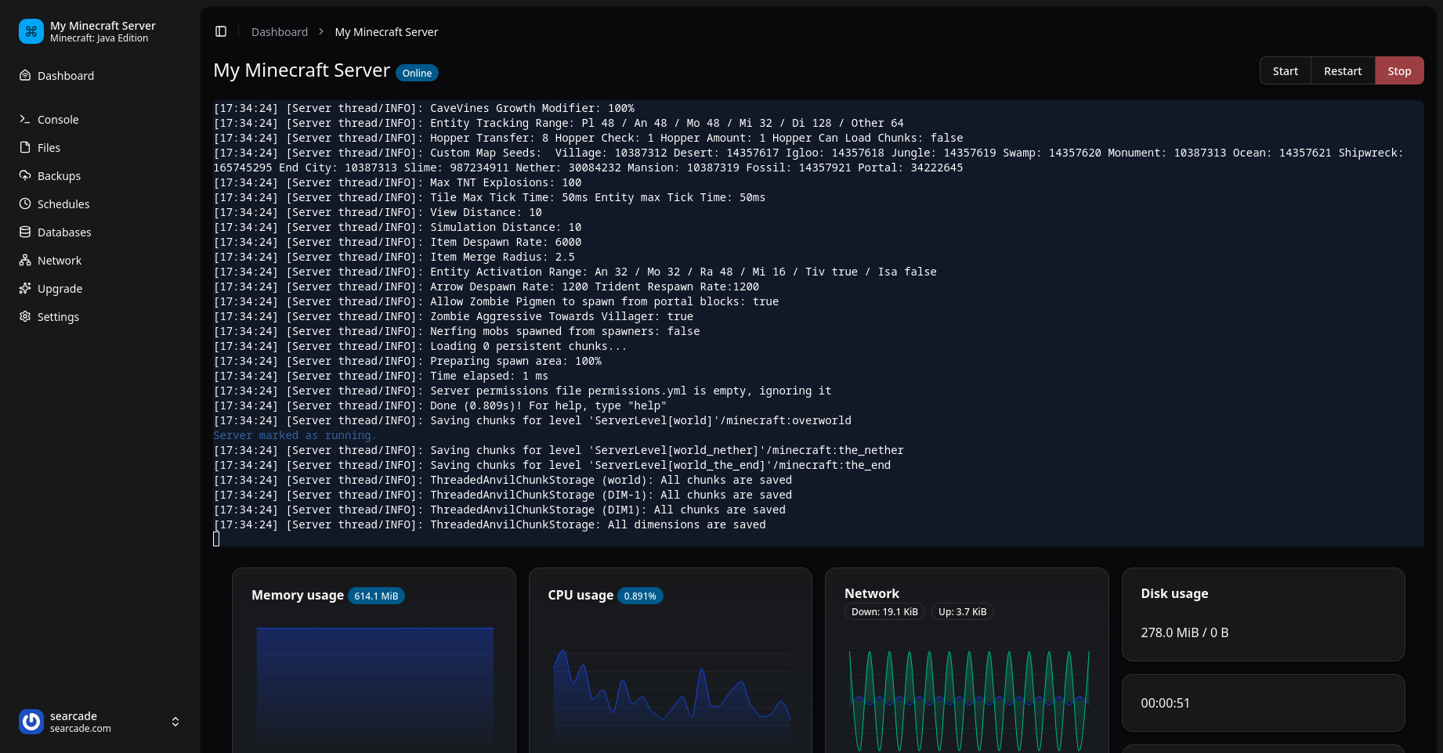This screenshot has height=753, width=1443.
Task: Select Schedules in the sidebar
Action: pos(100,204)
